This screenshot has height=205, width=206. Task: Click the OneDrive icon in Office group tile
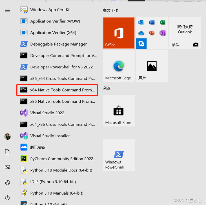coord(141,33)
